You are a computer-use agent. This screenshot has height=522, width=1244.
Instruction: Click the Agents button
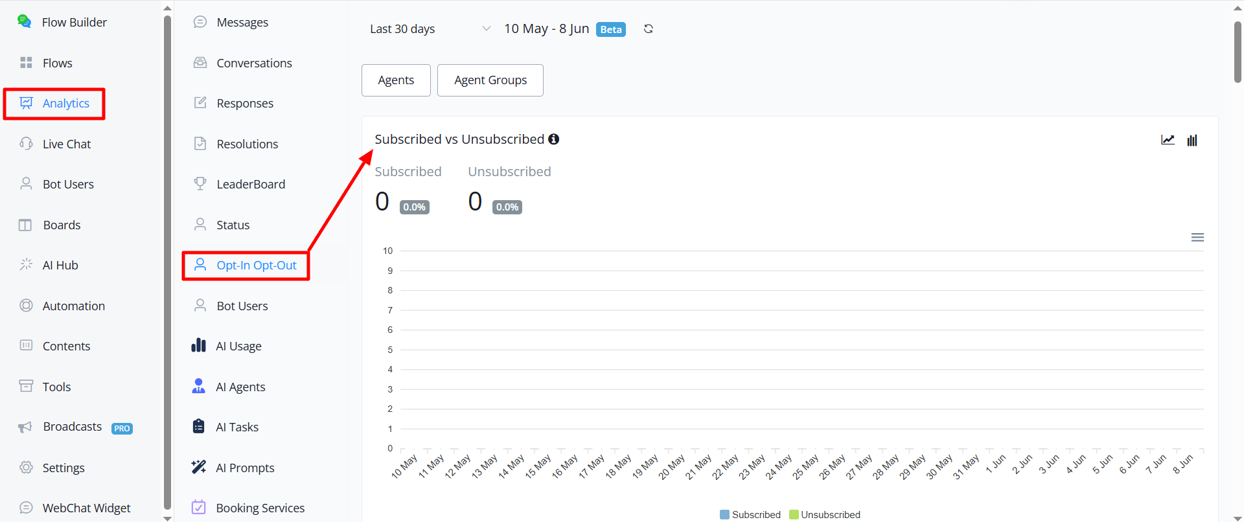click(x=396, y=80)
